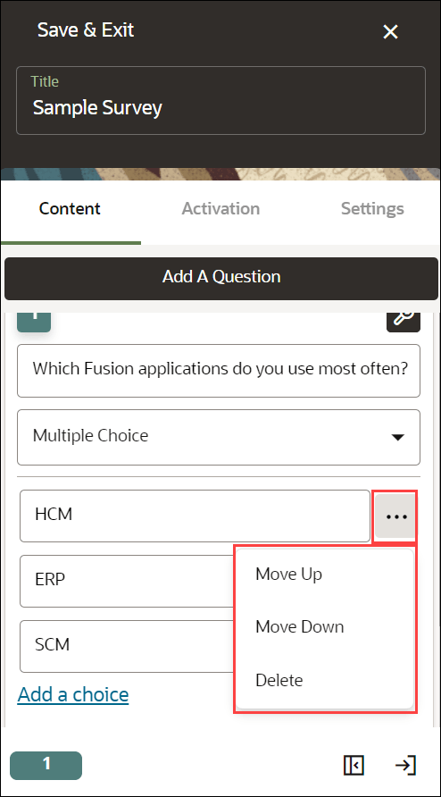The image size is (441, 797).
Task: Click the page 1 indicator at bottom left
Action: [46, 765]
